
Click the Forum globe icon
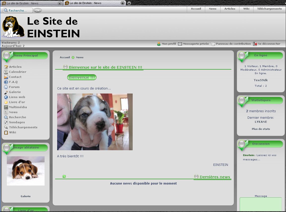coord(6,87)
